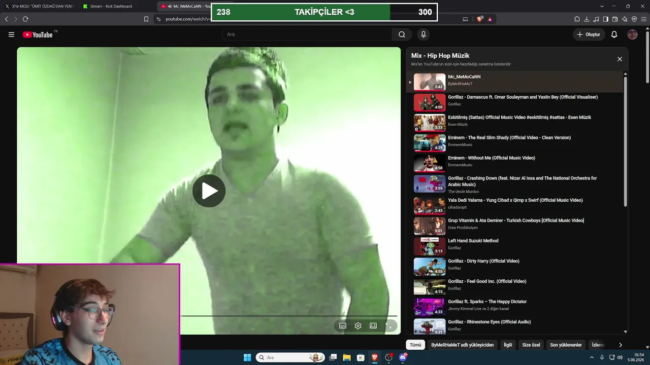This screenshot has width=650, height=365.
Task: Open Gorillaz - Rhinestone Eyes thumbnail
Action: (x=430, y=326)
